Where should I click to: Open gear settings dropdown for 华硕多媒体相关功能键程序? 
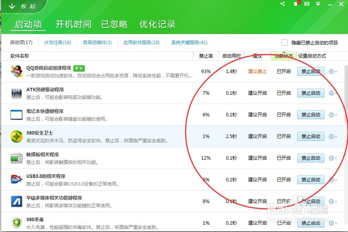333,201
